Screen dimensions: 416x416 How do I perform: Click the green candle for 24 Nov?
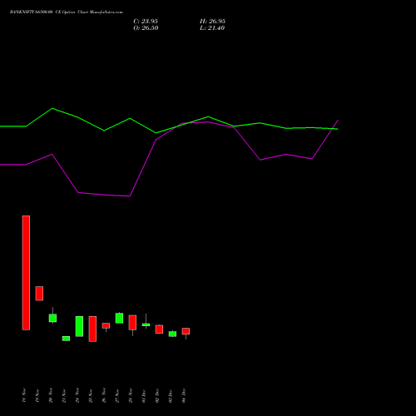79,326
